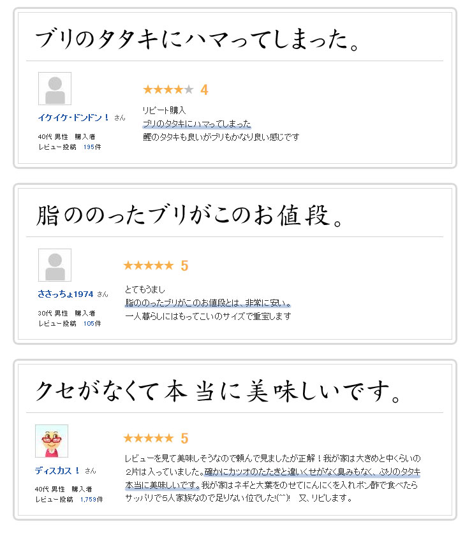The height and width of the screenshot is (536, 472).
Task: Click the four-star rating in first review
Action: tap(168, 90)
